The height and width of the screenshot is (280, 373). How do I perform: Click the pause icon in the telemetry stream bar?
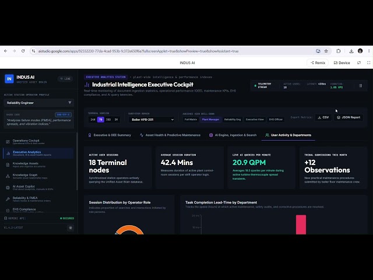[360, 86]
